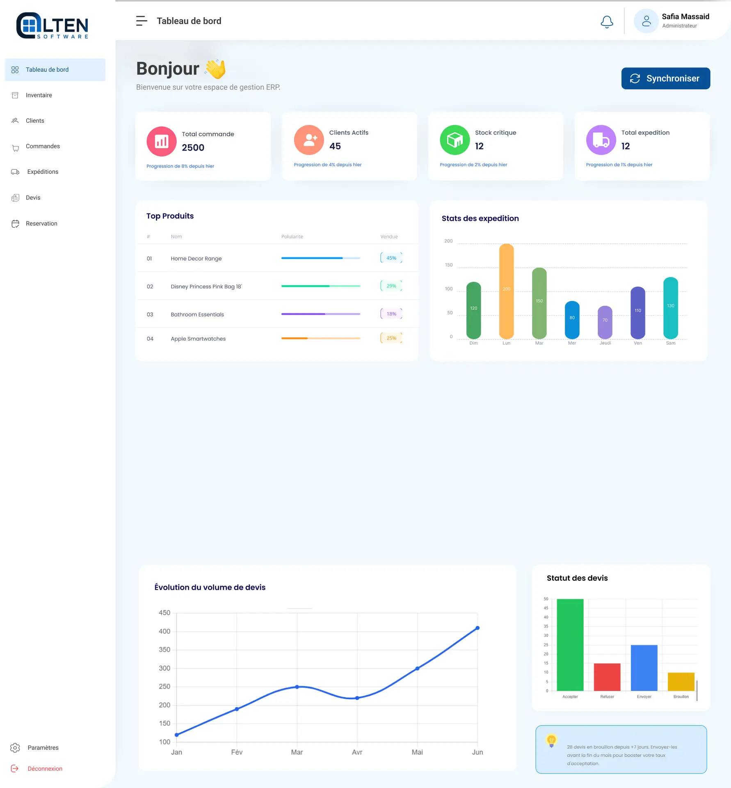Click the Lun bar showing 200
Screen dimensions: 731x788
[x=507, y=291]
